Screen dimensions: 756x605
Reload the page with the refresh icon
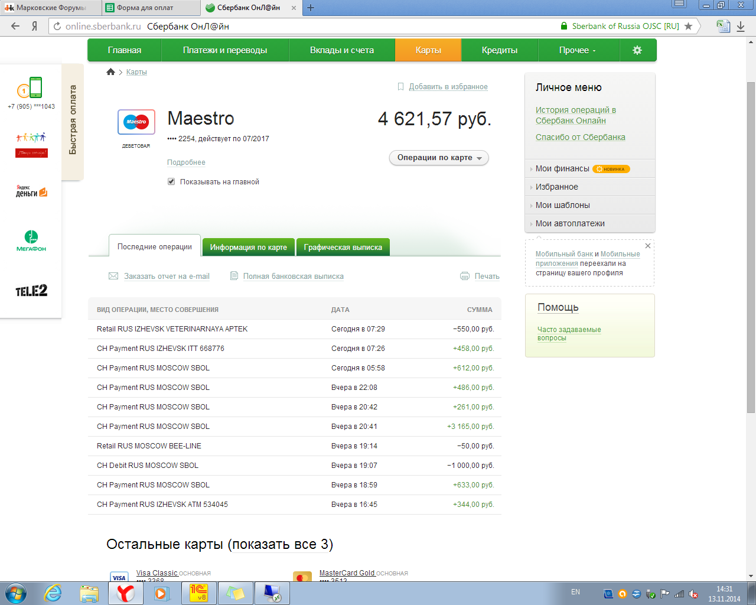click(x=57, y=26)
